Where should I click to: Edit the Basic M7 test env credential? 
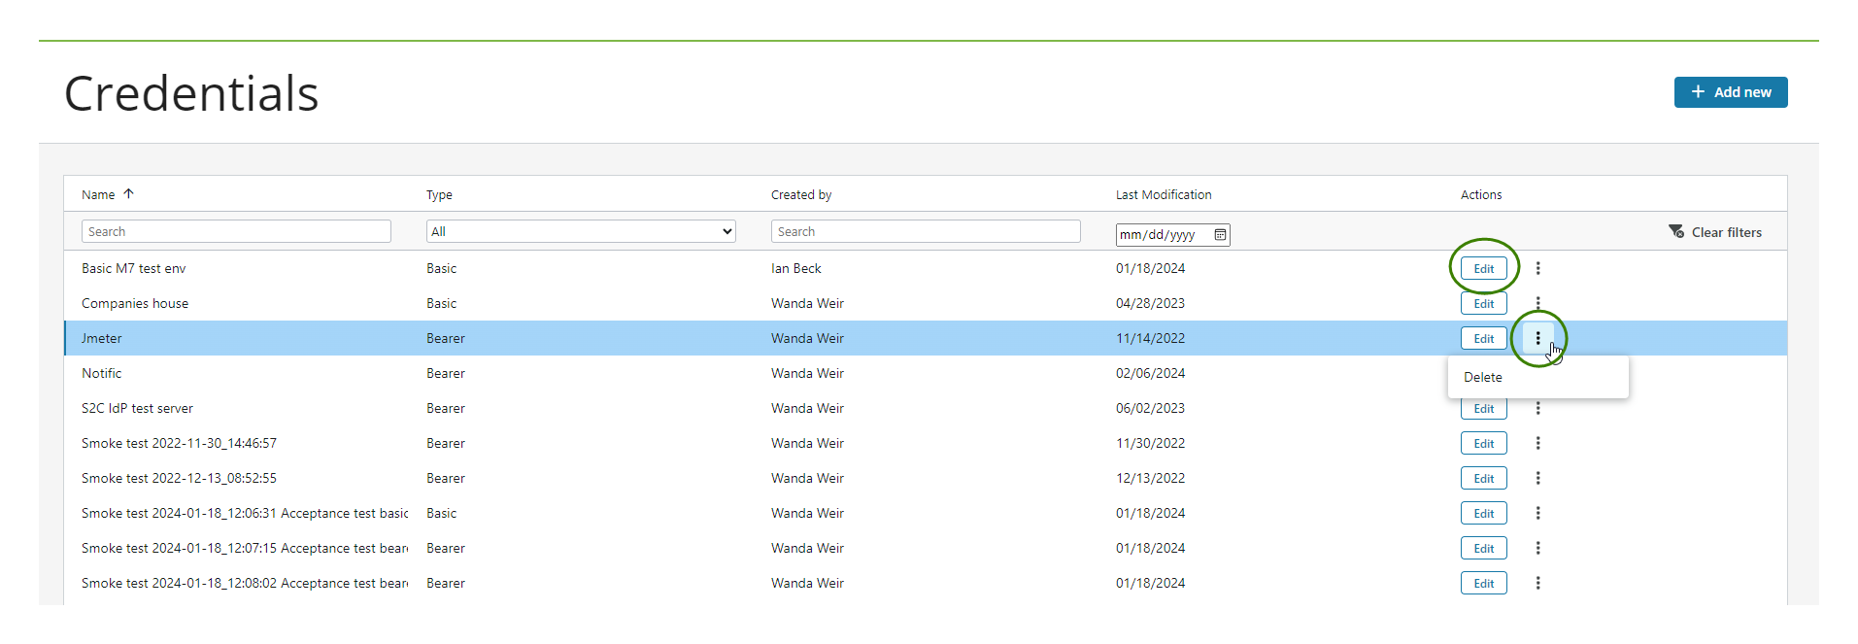point(1483,269)
